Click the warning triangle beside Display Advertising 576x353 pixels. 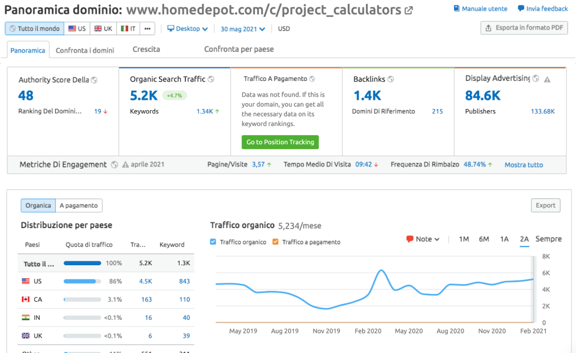point(547,79)
